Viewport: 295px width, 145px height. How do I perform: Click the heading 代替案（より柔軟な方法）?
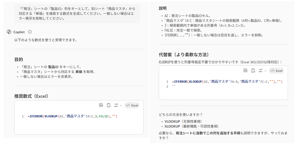pyautogui.click(x=184, y=55)
